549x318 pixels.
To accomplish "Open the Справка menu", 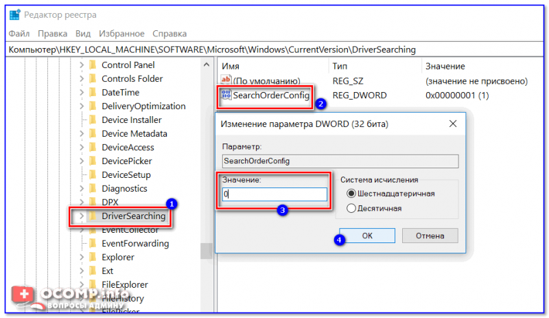I will (x=170, y=34).
